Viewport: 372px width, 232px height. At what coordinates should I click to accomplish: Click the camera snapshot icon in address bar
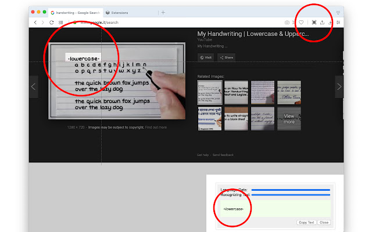click(x=287, y=23)
